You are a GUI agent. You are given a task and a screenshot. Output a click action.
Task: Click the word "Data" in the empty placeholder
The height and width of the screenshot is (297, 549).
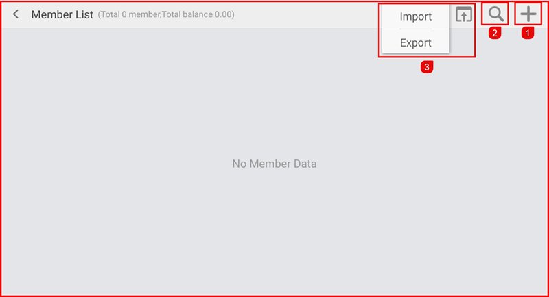(x=304, y=164)
